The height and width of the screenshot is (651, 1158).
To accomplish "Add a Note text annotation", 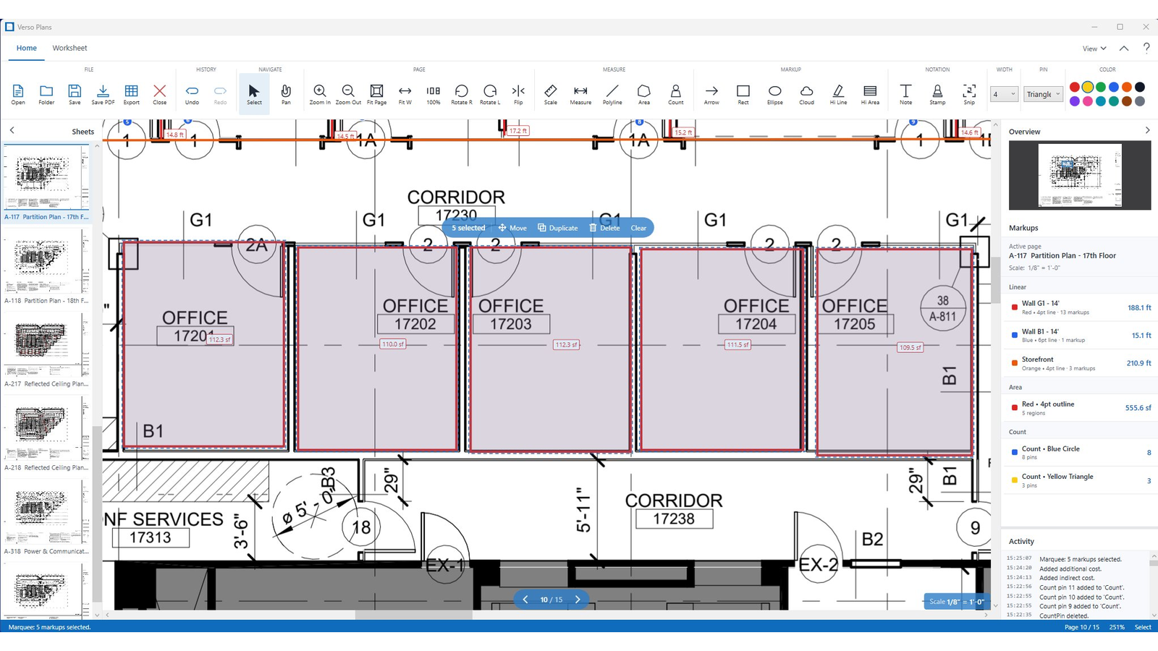I will tap(905, 94).
